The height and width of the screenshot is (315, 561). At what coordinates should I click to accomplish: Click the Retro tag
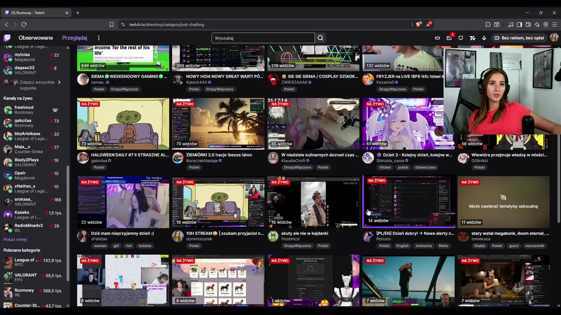tap(444, 246)
